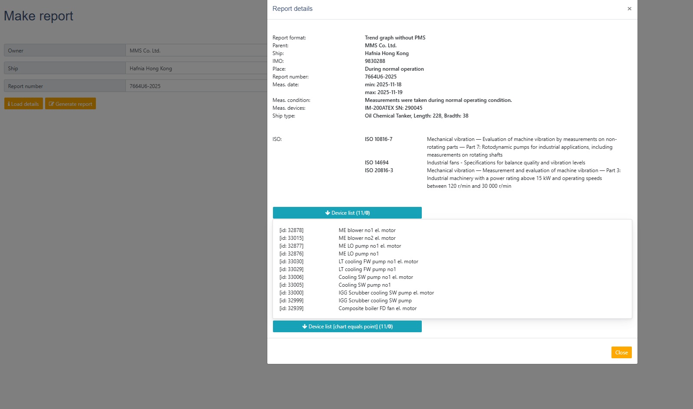Image resolution: width=693 pixels, height=409 pixels.
Task: Select ME blower no2 el. motor entry
Action: pos(367,238)
